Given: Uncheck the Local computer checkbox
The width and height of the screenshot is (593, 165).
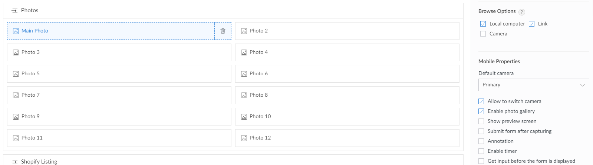Looking at the screenshot, I should click(x=483, y=24).
